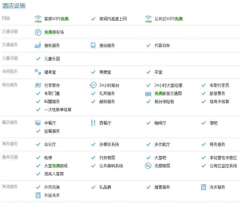Image resolution: width=240 pixels, height=204 pixels.
Task: Click the no-smoking floor icon
Action: tap(148, 166)
